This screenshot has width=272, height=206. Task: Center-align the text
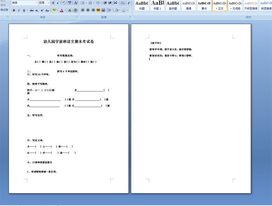[x=88, y=10]
